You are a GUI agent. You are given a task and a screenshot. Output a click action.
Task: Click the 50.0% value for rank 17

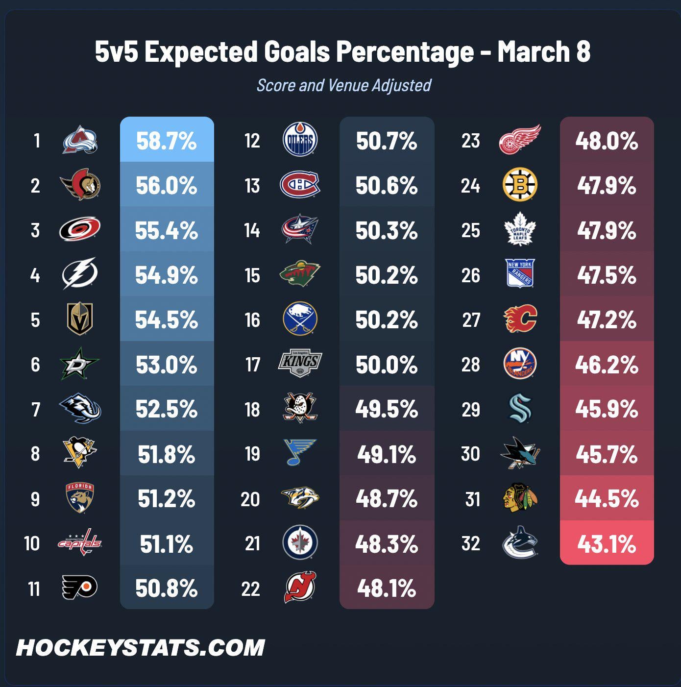click(387, 365)
